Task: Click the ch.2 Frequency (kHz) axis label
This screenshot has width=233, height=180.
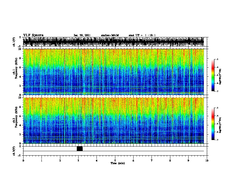Action: click(x=15, y=117)
